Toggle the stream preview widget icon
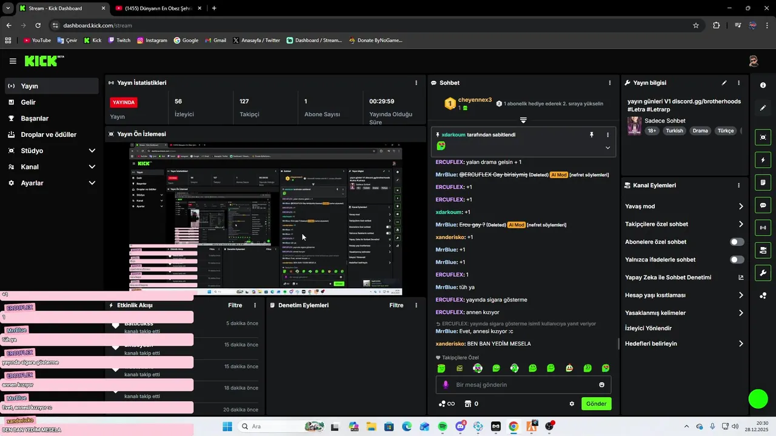 (x=763, y=137)
